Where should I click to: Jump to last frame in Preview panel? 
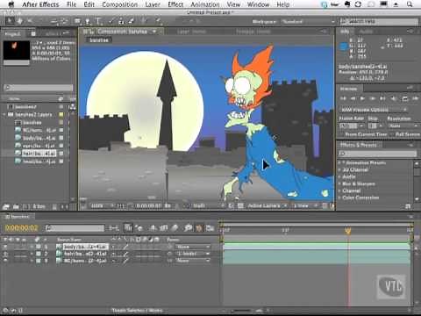coord(382,98)
